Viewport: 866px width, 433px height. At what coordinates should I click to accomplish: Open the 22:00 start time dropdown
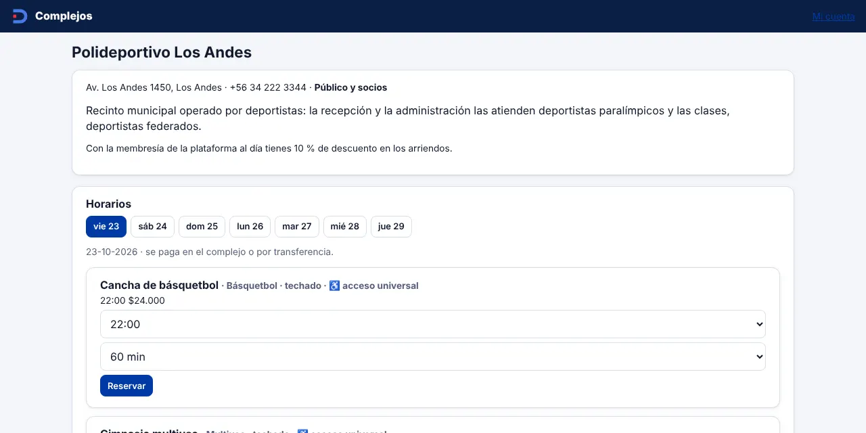433,324
